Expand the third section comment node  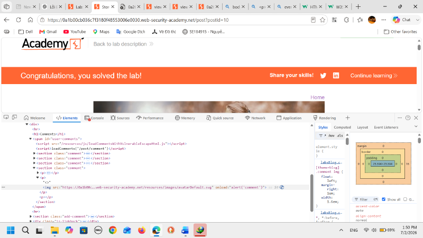[x=34, y=163]
